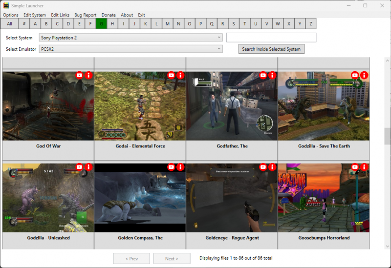
Task: Open YouTube video link for God Of War
Action: pyautogui.click(x=79, y=75)
